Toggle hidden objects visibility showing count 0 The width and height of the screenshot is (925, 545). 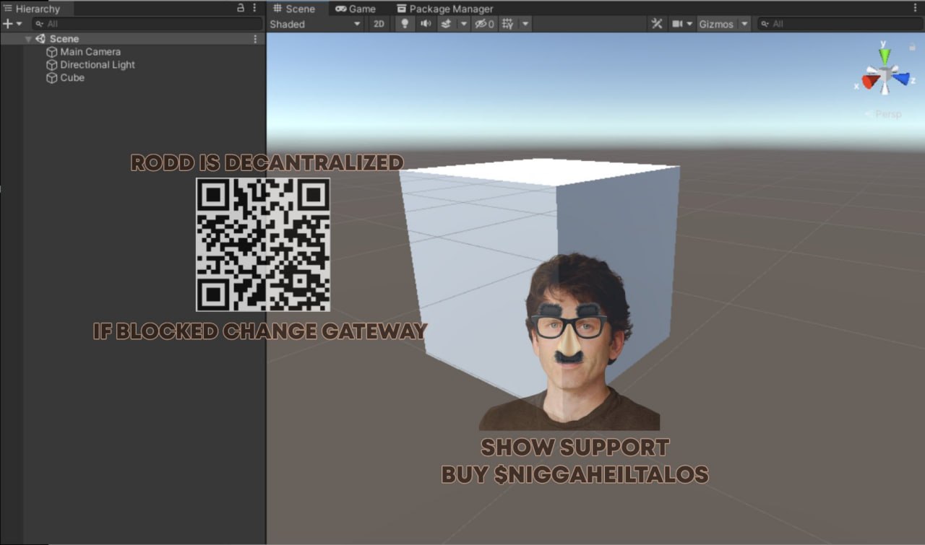click(x=484, y=24)
